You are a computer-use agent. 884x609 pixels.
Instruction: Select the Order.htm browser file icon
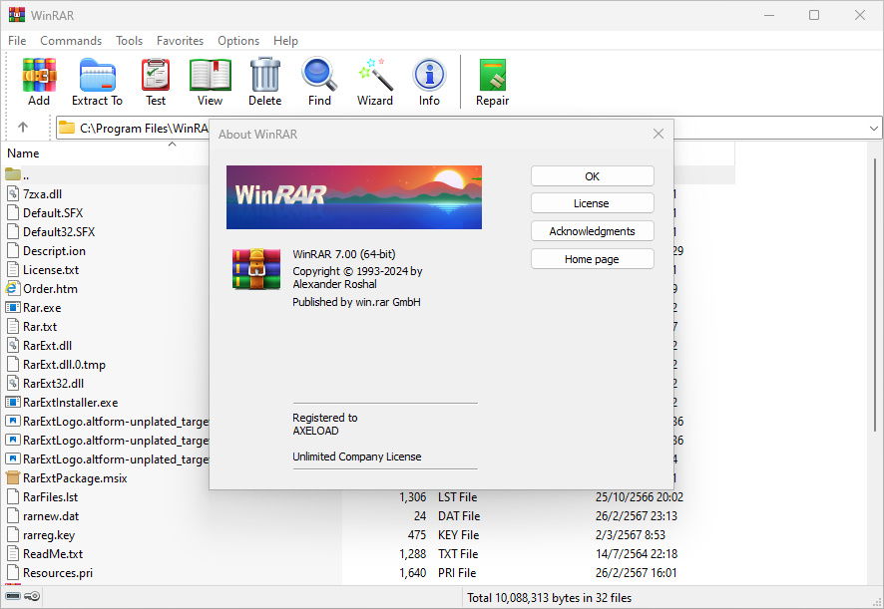(x=12, y=288)
